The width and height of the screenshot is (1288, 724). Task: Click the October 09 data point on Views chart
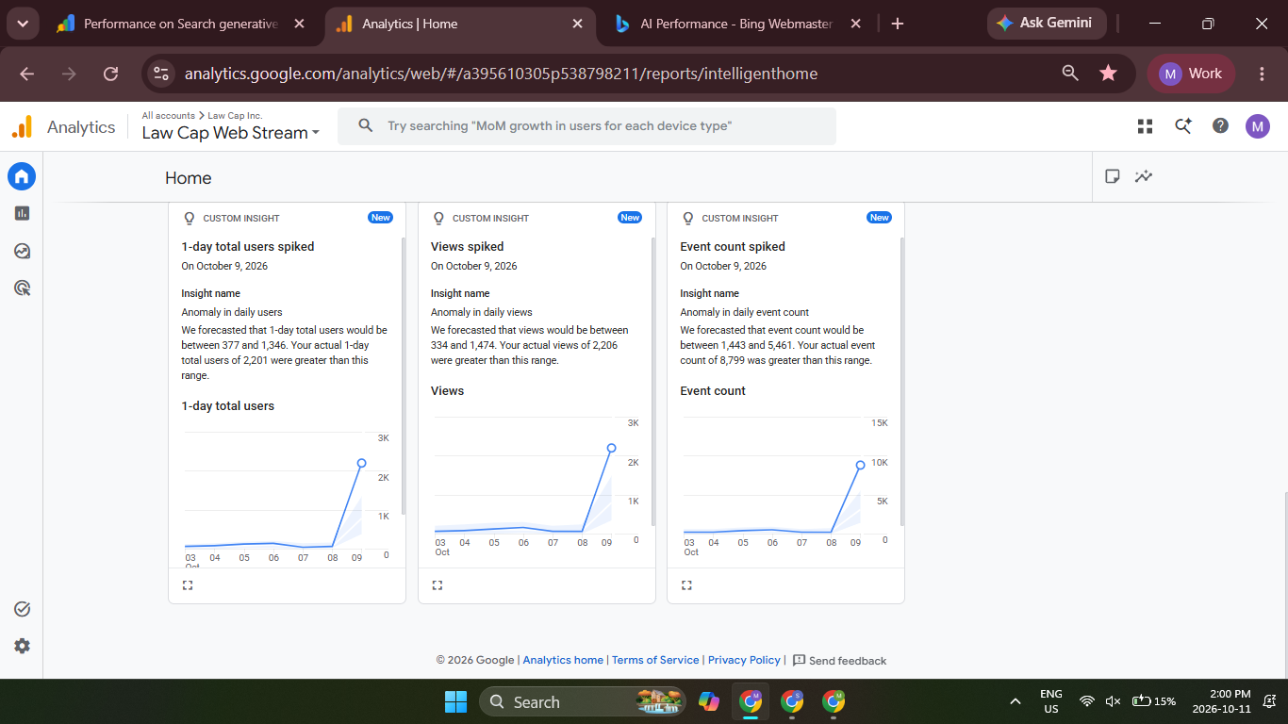click(611, 449)
